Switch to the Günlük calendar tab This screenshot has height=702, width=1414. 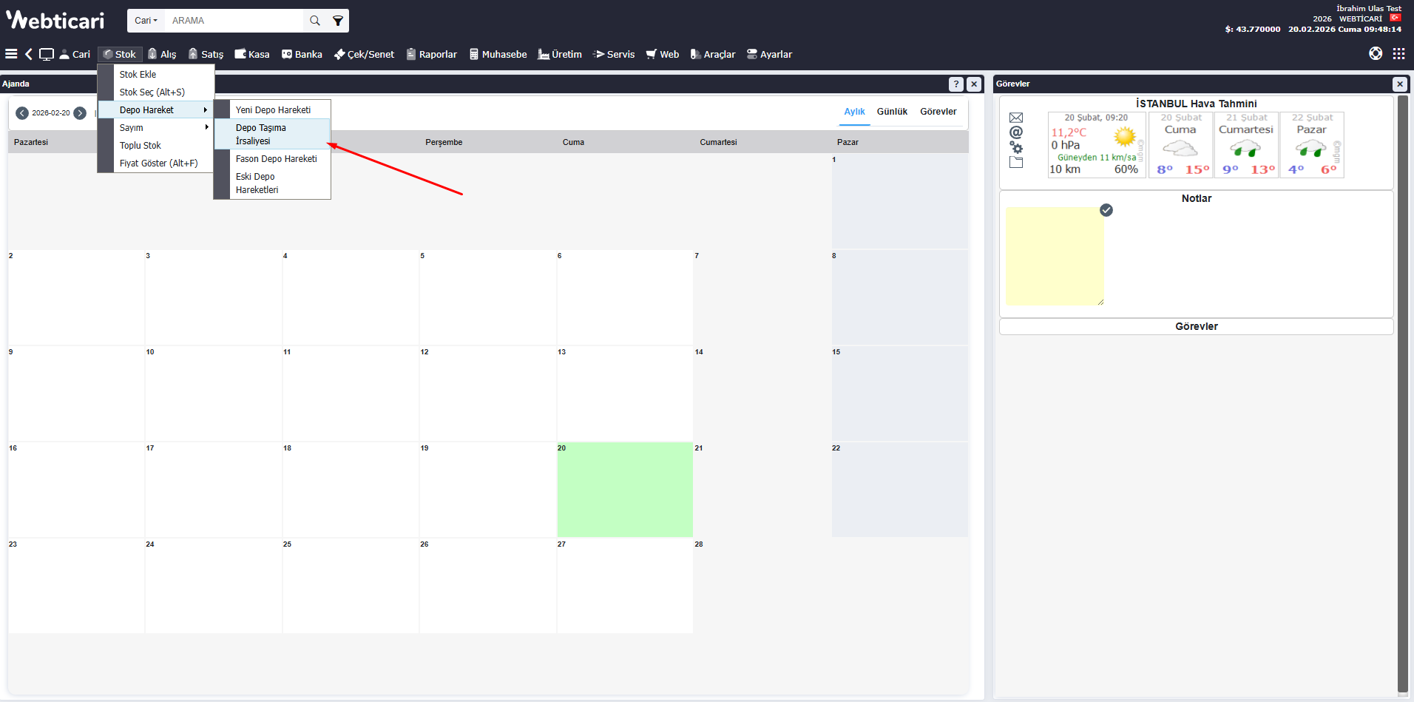point(892,112)
